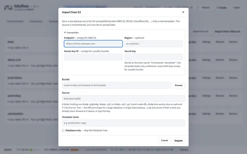The height and width of the screenshot is (154, 247).
Task: Click the Template name field
Action: click(123, 123)
